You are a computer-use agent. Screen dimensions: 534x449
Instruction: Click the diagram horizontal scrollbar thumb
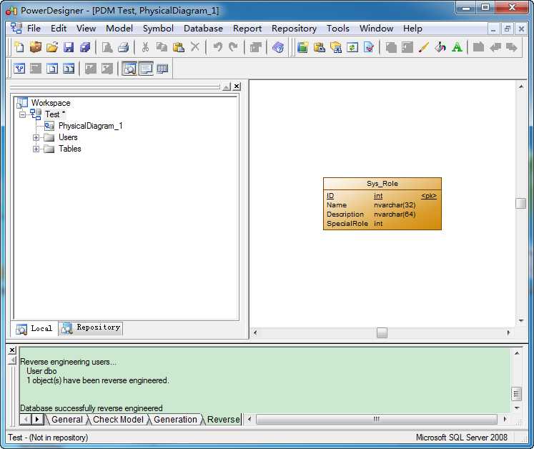(x=382, y=332)
